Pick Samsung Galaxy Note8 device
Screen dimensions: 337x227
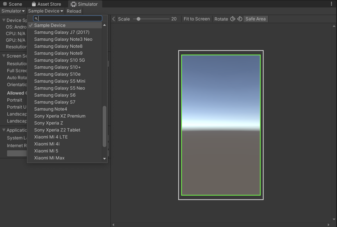tap(65, 46)
